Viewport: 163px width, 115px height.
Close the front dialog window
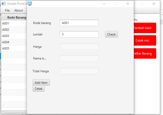pos(128,4)
